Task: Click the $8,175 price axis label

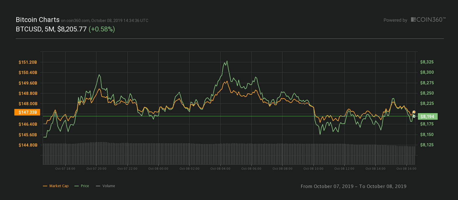Action: [x=427, y=124]
